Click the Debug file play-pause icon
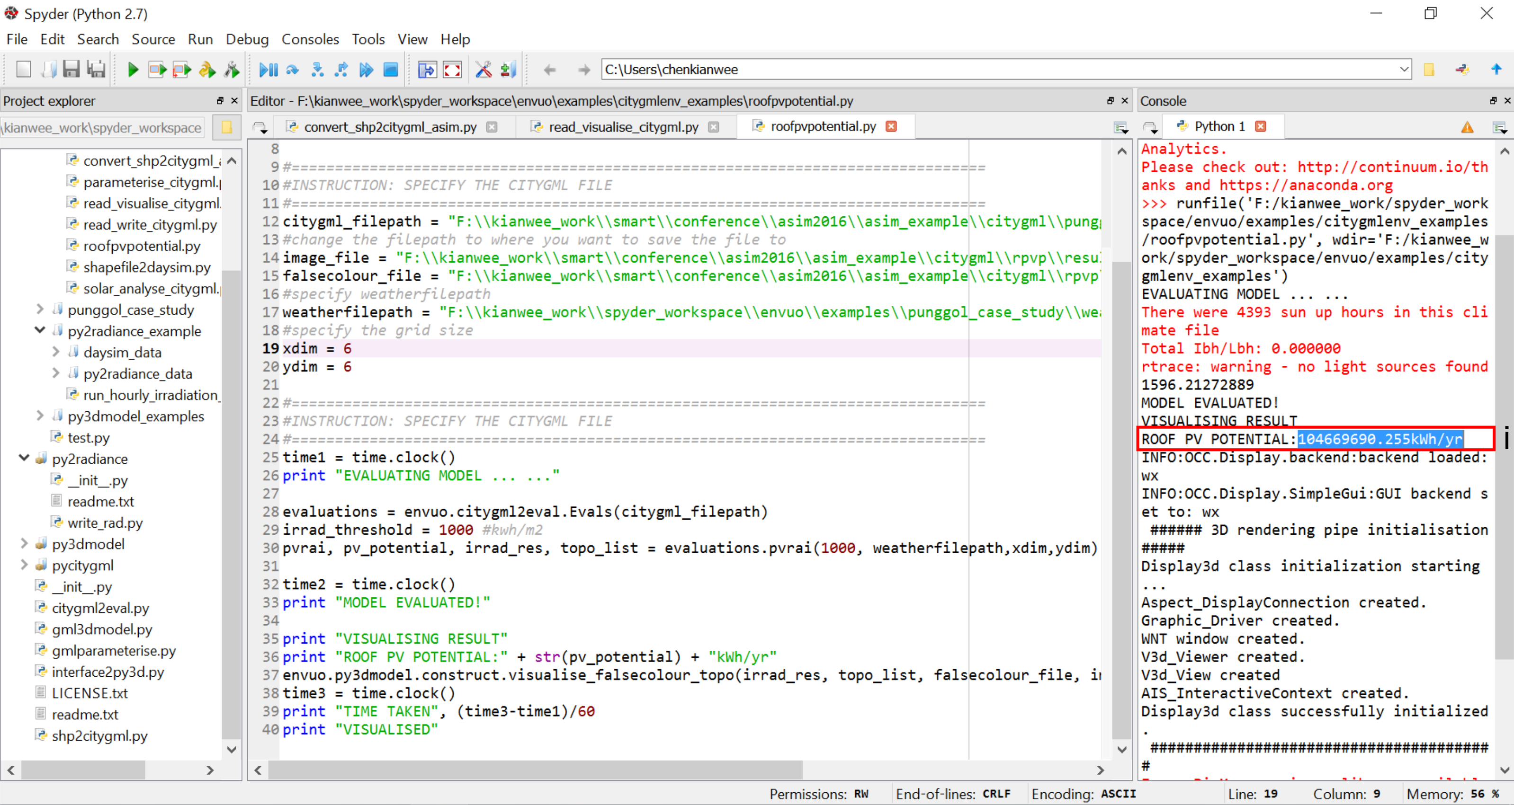Screen dimensions: 1514x805 pos(268,70)
